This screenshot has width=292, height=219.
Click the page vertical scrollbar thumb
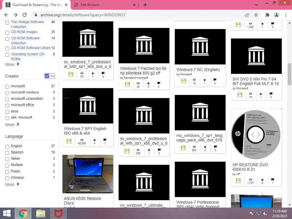tap(289, 74)
